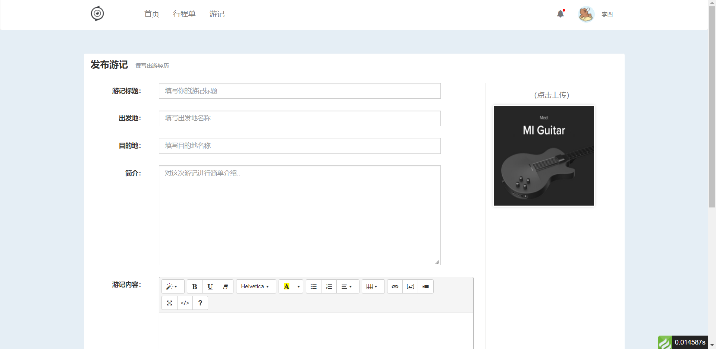This screenshot has width=716, height=349.
Task: Open the 行程单 nav item
Action: point(184,14)
